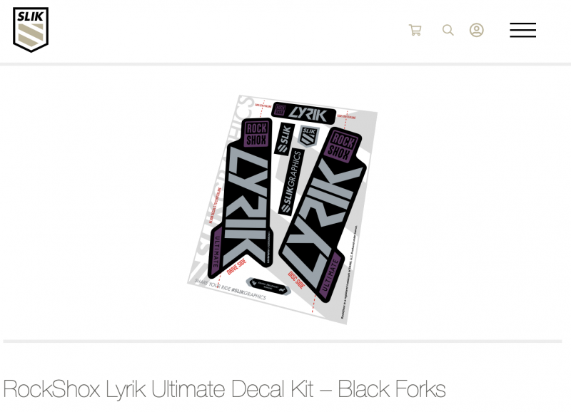Viewport: 571px width, 412px height.
Task: Click the search magnifier icon
Action: [448, 30]
